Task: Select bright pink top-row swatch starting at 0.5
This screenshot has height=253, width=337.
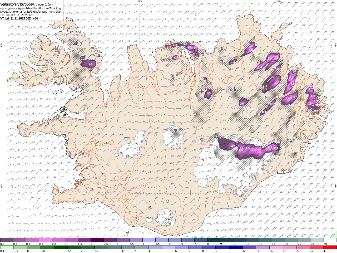Action: (45, 240)
